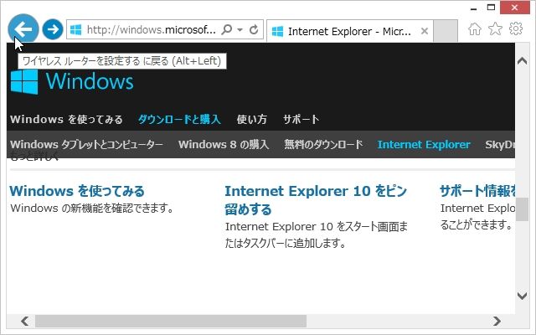Refresh the page with reload icon
The height and width of the screenshot is (335, 536).
[254, 30]
